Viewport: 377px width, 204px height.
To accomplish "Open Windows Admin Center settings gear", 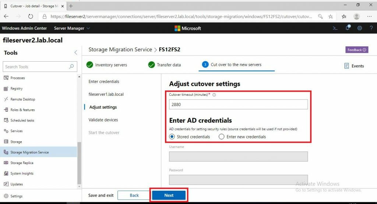I will point(359,28).
